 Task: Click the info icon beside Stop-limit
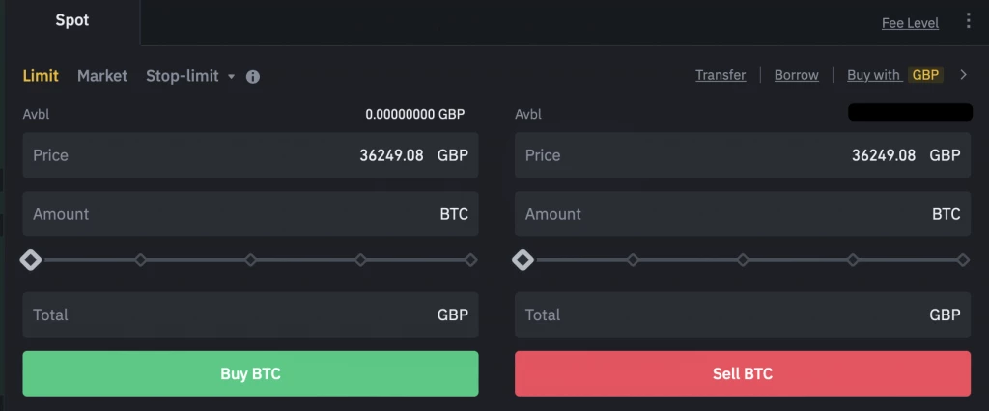253,77
